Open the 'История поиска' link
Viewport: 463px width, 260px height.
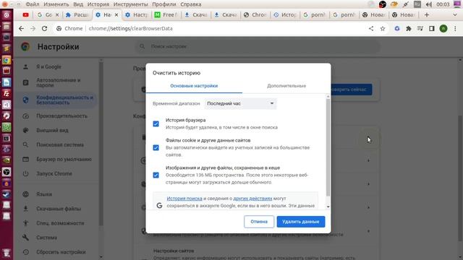tap(184, 199)
